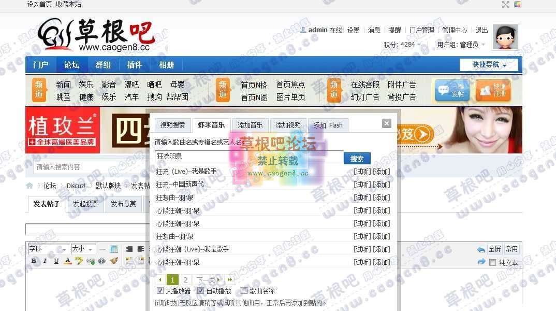Open the 字体 font dropdown

(48, 249)
